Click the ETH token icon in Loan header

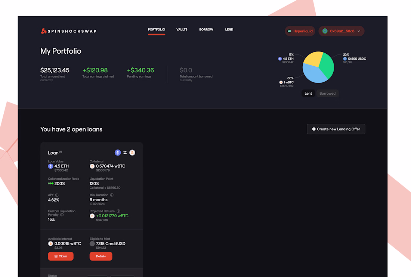tap(118, 153)
